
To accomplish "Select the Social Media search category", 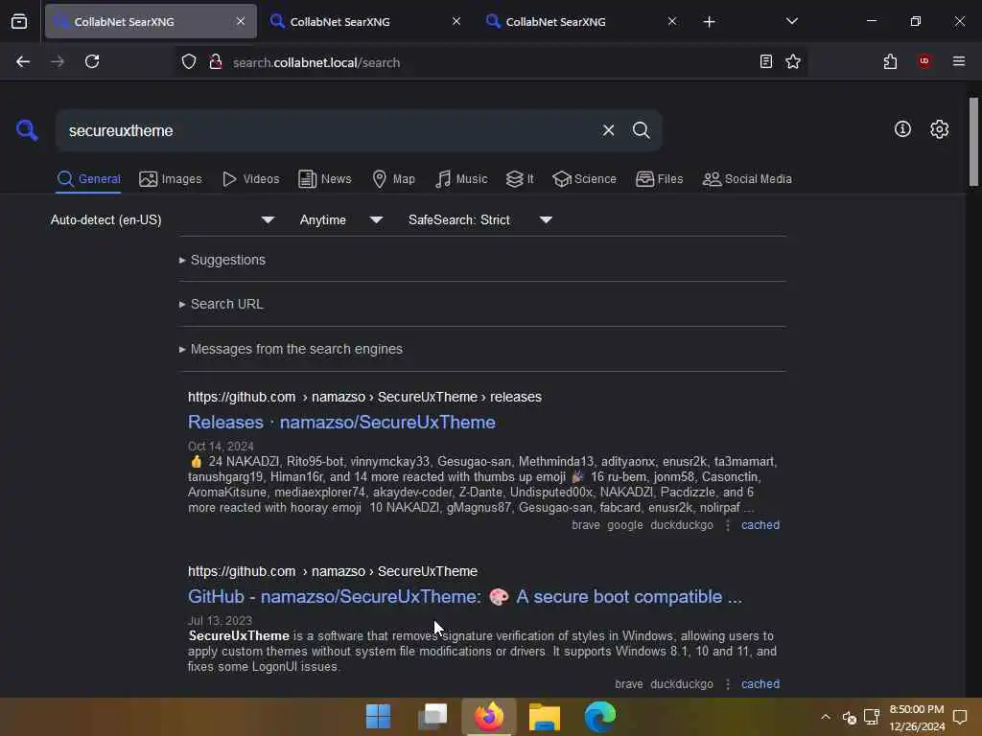I will (x=746, y=179).
